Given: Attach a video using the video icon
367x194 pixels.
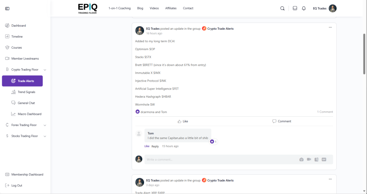Looking at the screenshot, I should pyautogui.click(x=309, y=159).
